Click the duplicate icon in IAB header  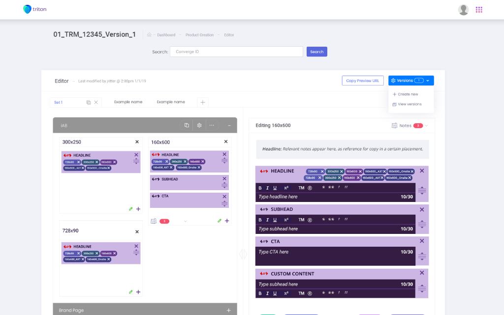(187, 125)
